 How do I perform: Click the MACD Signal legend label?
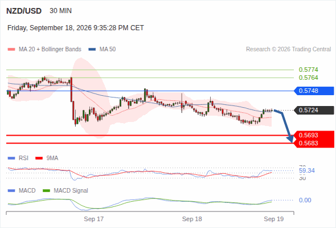(71, 191)
